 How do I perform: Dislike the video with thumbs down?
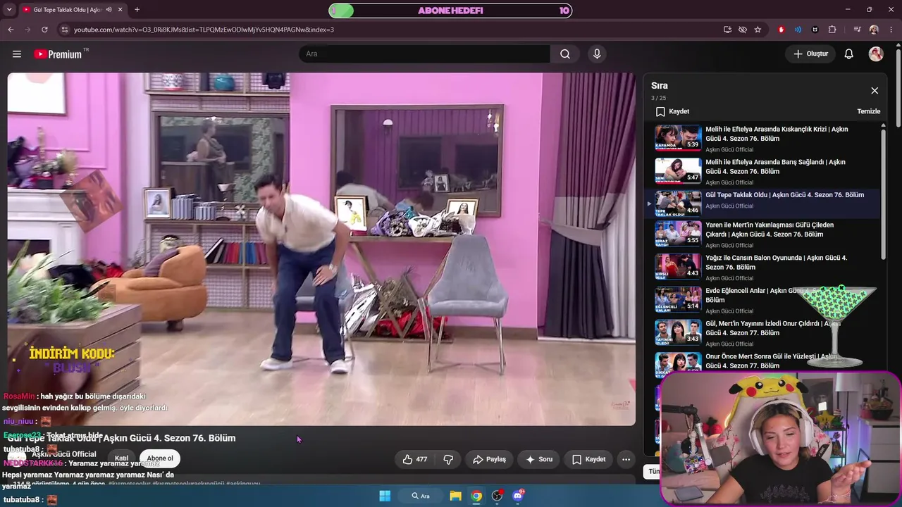click(x=448, y=459)
